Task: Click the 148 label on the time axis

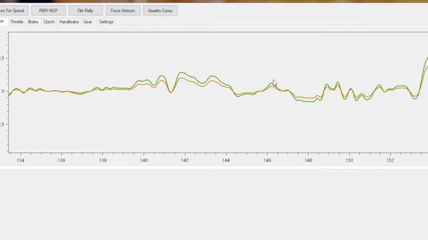Action: pos(308,160)
